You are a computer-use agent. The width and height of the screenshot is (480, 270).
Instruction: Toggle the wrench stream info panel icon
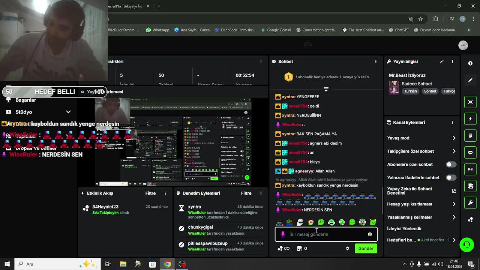[x=470, y=203]
